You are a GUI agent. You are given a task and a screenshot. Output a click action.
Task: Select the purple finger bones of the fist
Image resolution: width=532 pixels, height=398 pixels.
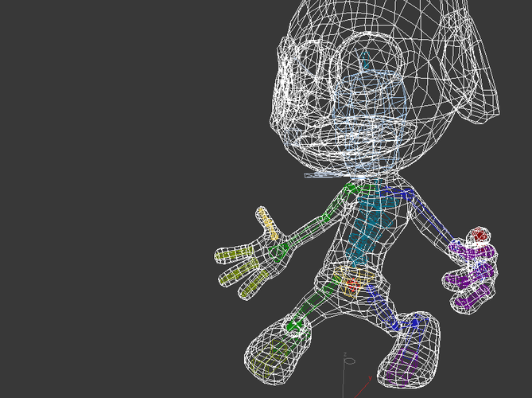[x=472, y=275]
